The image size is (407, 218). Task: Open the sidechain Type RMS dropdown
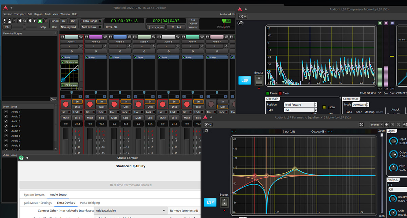[300, 110]
